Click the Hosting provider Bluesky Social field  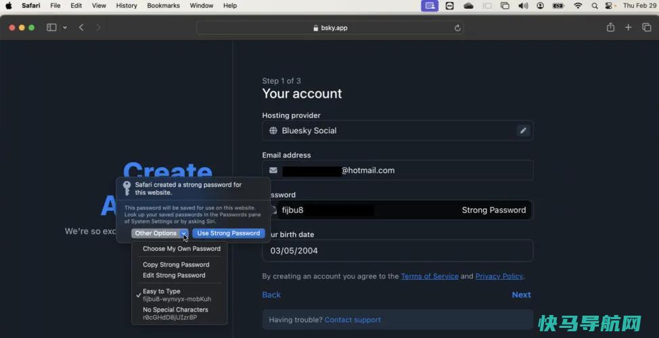[398, 130]
